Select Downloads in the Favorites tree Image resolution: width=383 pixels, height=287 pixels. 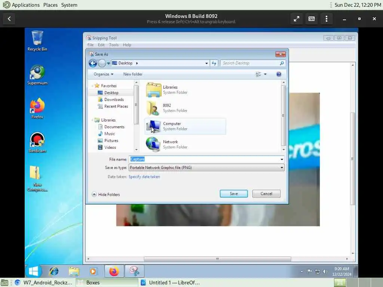click(x=114, y=99)
